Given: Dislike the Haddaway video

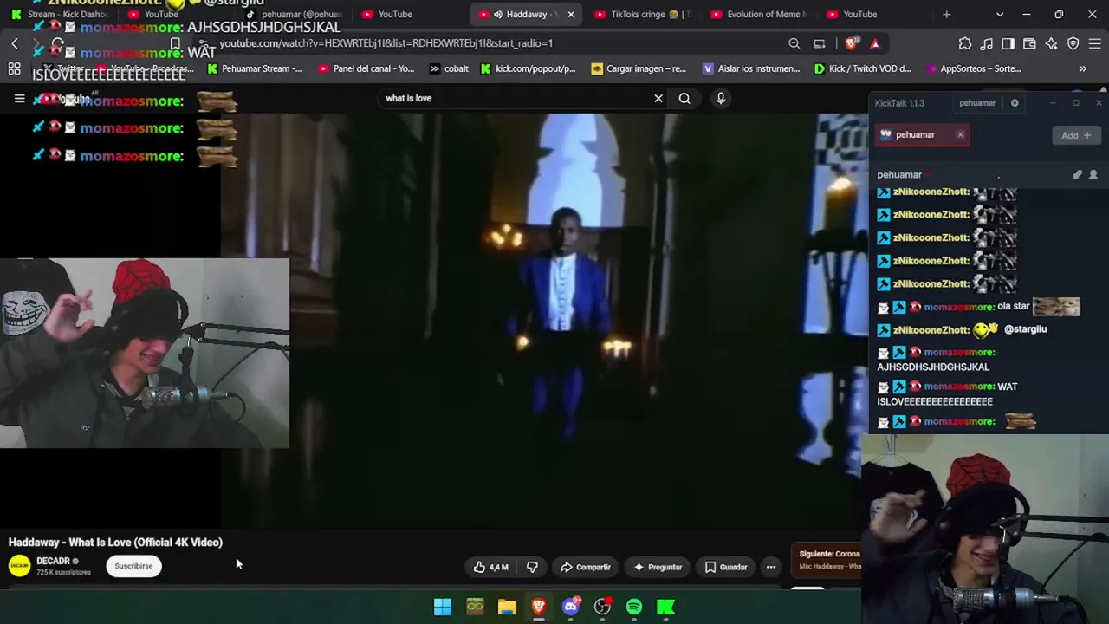Looking at the screenshot, I should [x=532, y=567].
